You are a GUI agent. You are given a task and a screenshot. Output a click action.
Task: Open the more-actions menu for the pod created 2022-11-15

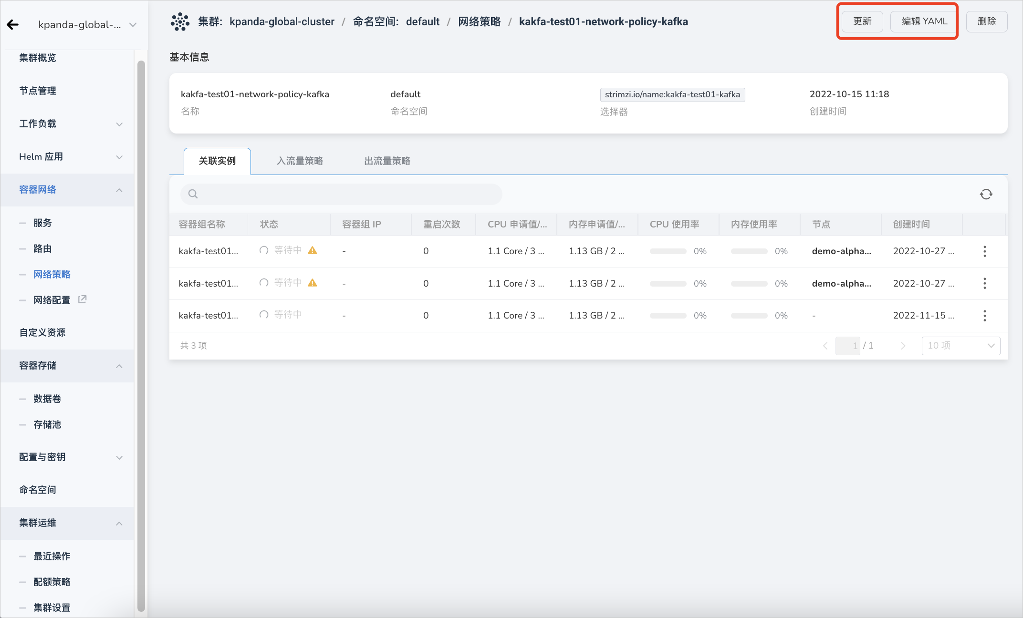coord(984,315)
